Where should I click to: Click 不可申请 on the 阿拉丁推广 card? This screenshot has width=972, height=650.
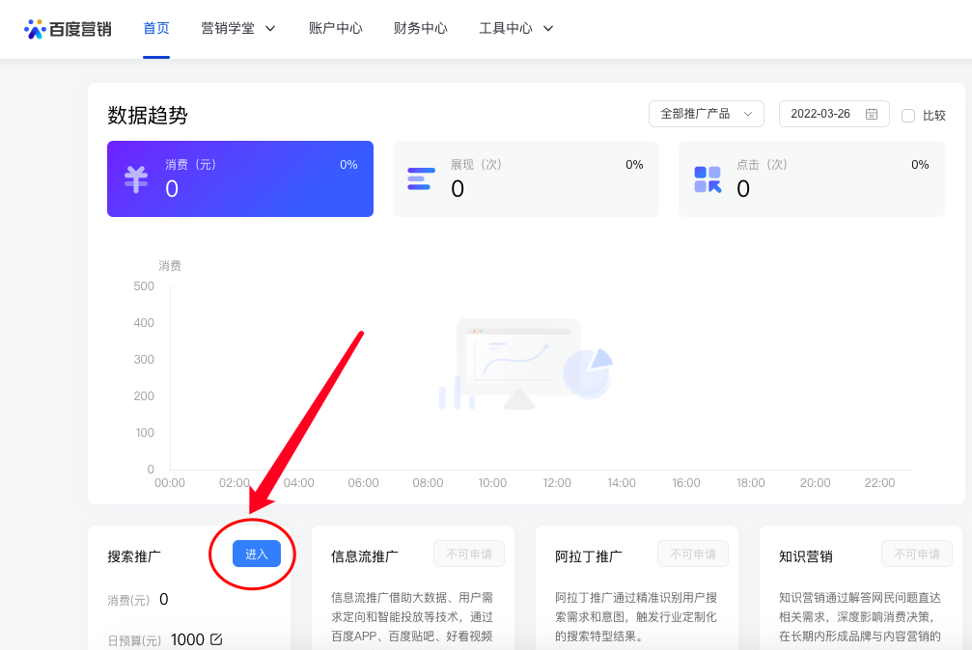click(x=692, y=554)
